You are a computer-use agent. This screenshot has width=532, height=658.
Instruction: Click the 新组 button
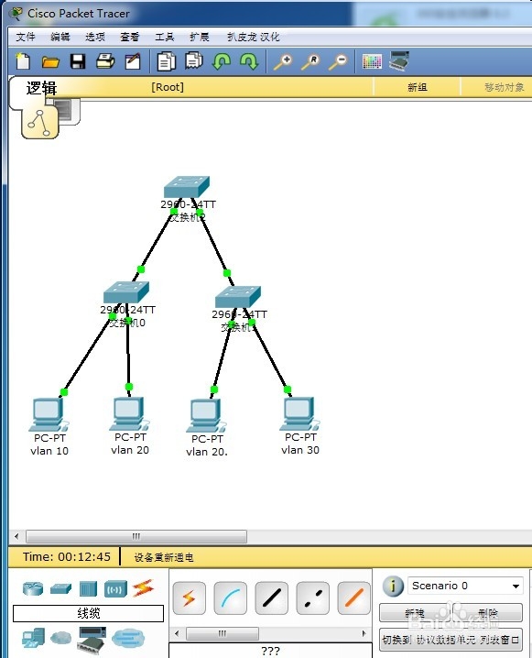click(x=418, y=87)
